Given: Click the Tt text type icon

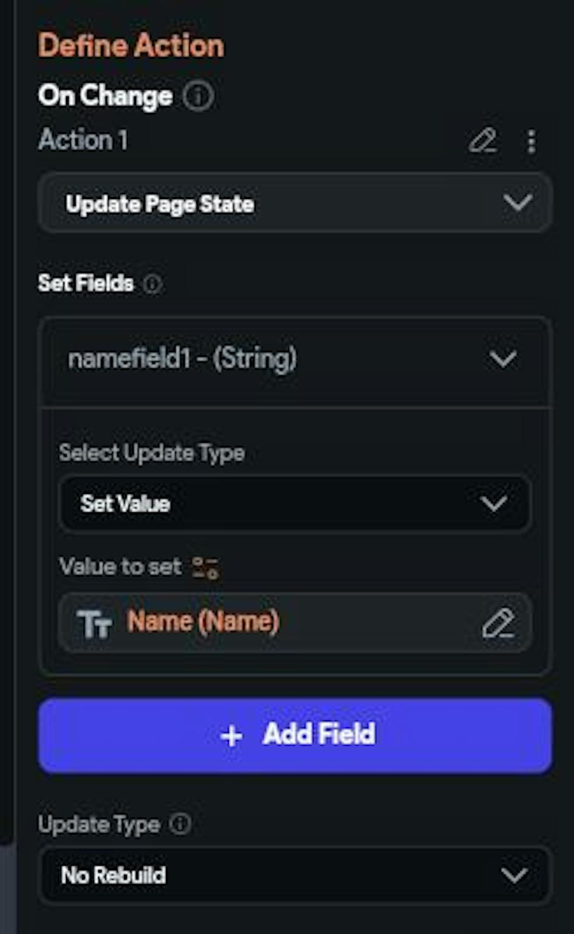Looking at the screenshot, I should (94, 624).
